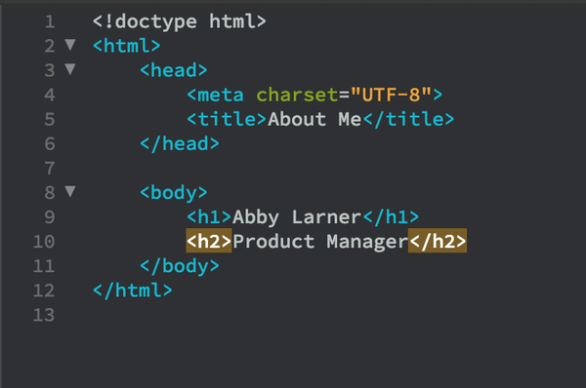Select line number 10 in gutter
The image size is (586, 388).
44,242
